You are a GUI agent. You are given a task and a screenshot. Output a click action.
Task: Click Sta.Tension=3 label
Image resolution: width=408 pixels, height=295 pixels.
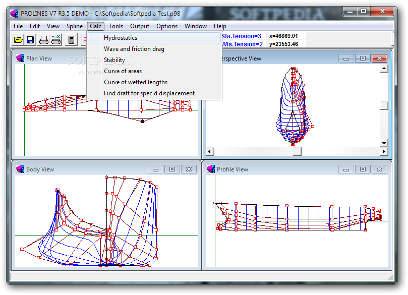[241, 36]
